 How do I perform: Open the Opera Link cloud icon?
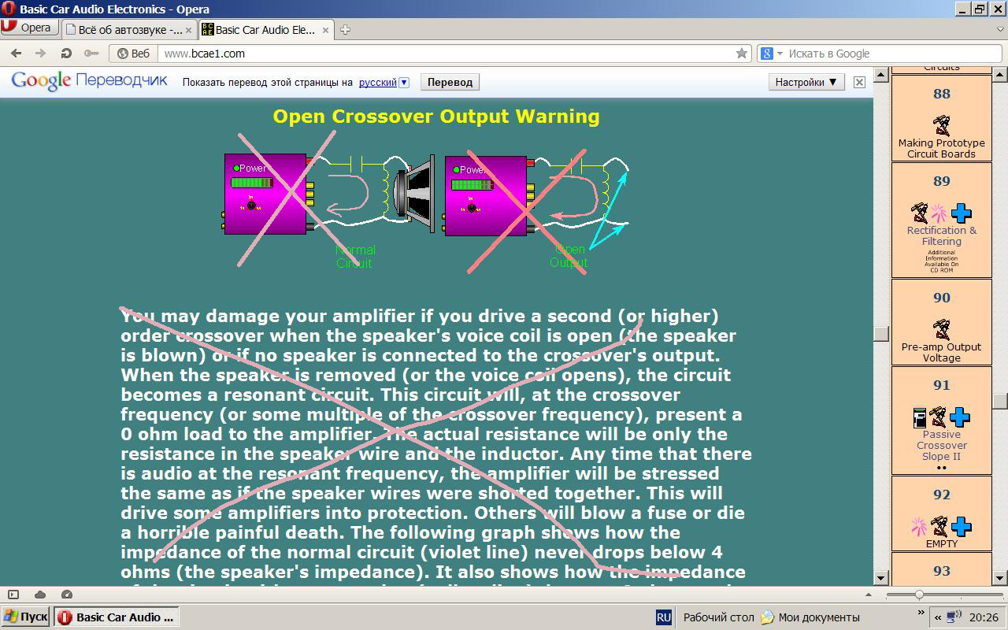coord(40,595)
